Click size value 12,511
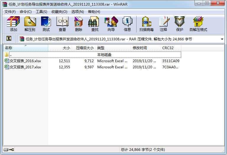Viewport: 227px width, 155px height. click(64, 61)
